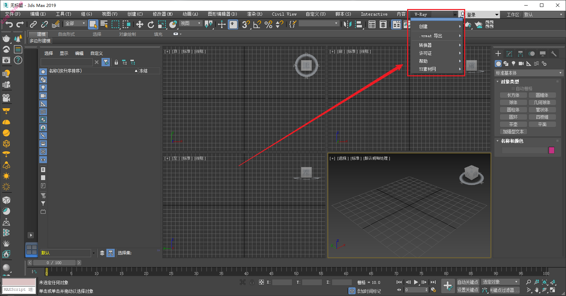Create a 长方体 box primitive button
The height and width of the screenshot is (296, 566).
[x=513, y=95]
